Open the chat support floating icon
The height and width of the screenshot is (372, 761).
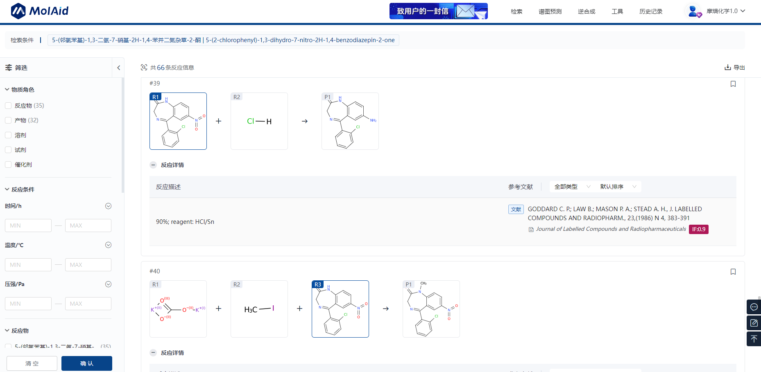click(x=754, y=307)
